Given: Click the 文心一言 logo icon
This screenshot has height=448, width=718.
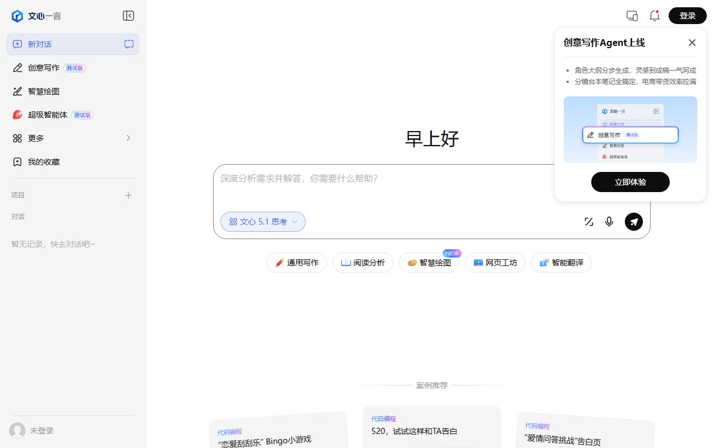Looking at the screenshot, I should click(17, 16).
